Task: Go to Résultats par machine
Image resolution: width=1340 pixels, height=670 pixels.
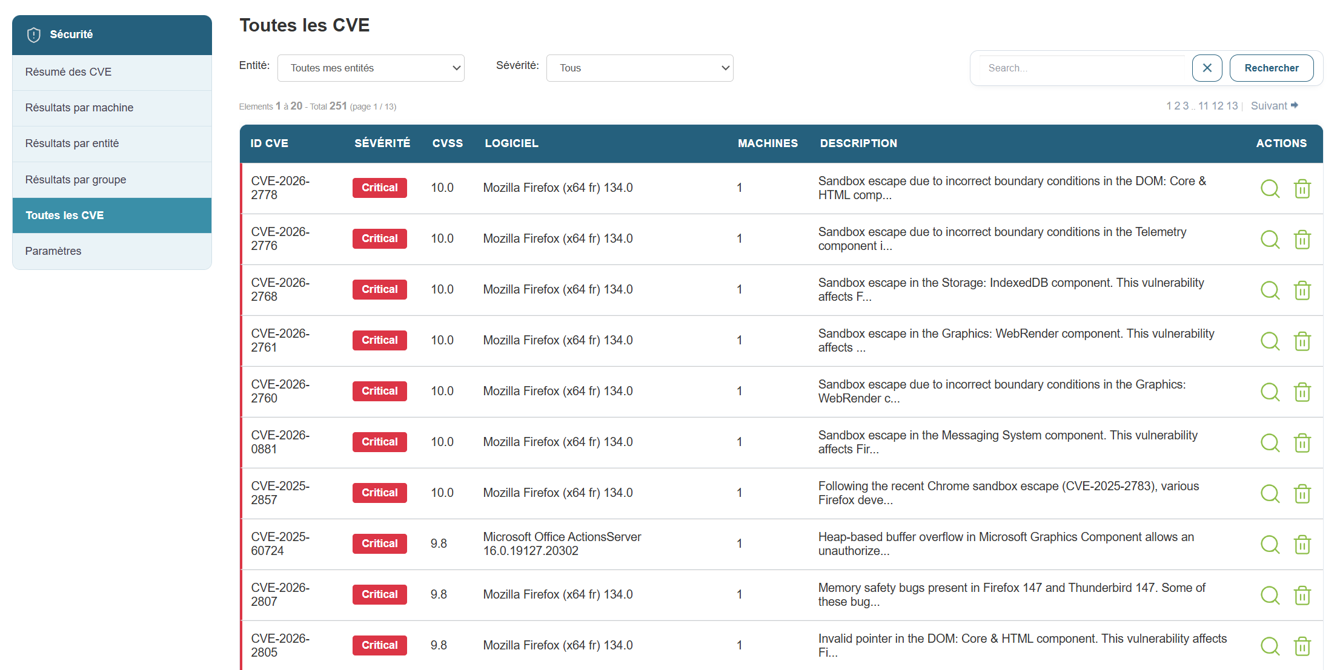Action: click(79, 108)
